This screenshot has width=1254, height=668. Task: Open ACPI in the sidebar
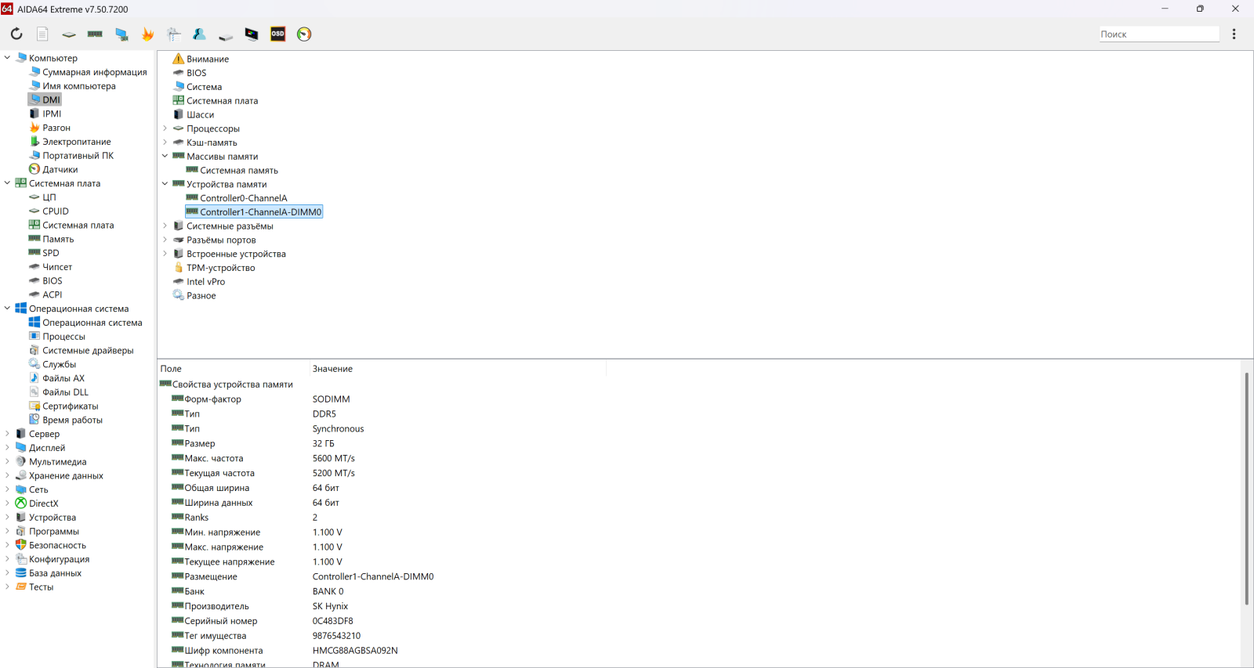click(x=52, y=294)
